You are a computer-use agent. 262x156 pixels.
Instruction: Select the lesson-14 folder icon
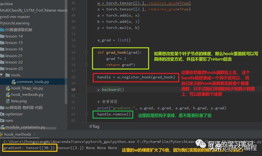coord(2,36)
